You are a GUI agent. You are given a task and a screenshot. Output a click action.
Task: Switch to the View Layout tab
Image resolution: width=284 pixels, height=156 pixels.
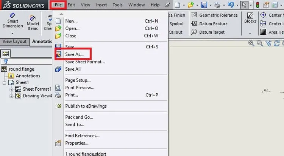(14, 42)
